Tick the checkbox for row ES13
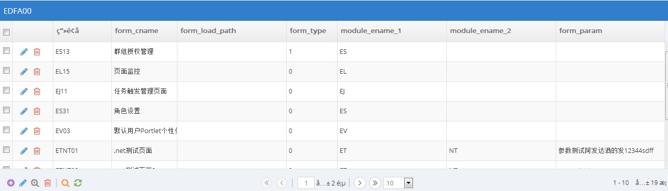The image size is (668, 191). [7, 51]
